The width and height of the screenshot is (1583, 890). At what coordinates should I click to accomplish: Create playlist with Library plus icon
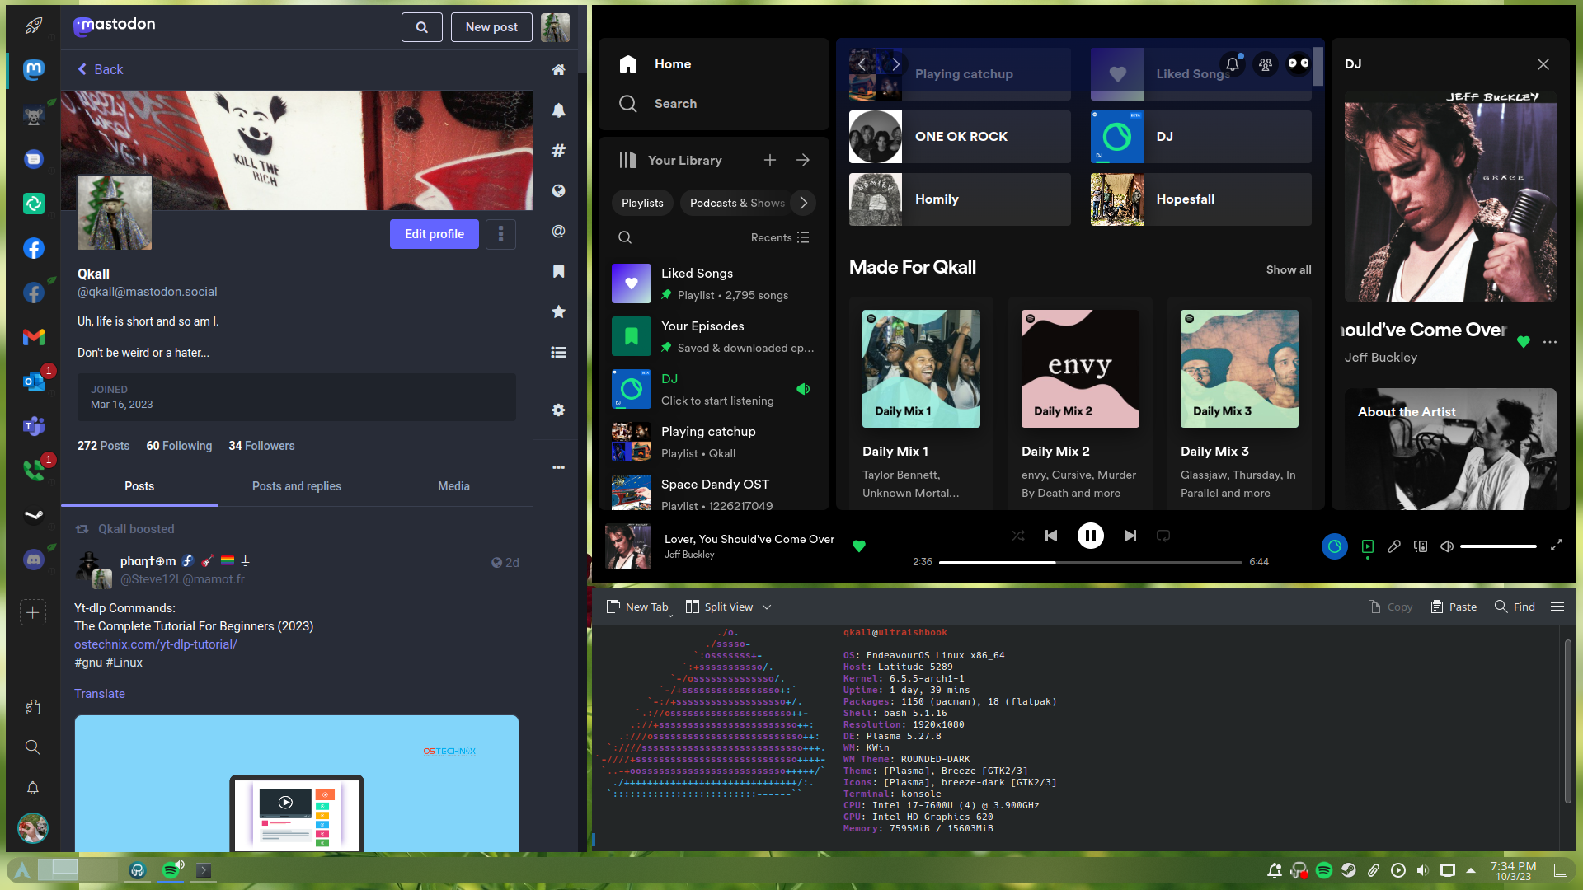pos(769,160)
